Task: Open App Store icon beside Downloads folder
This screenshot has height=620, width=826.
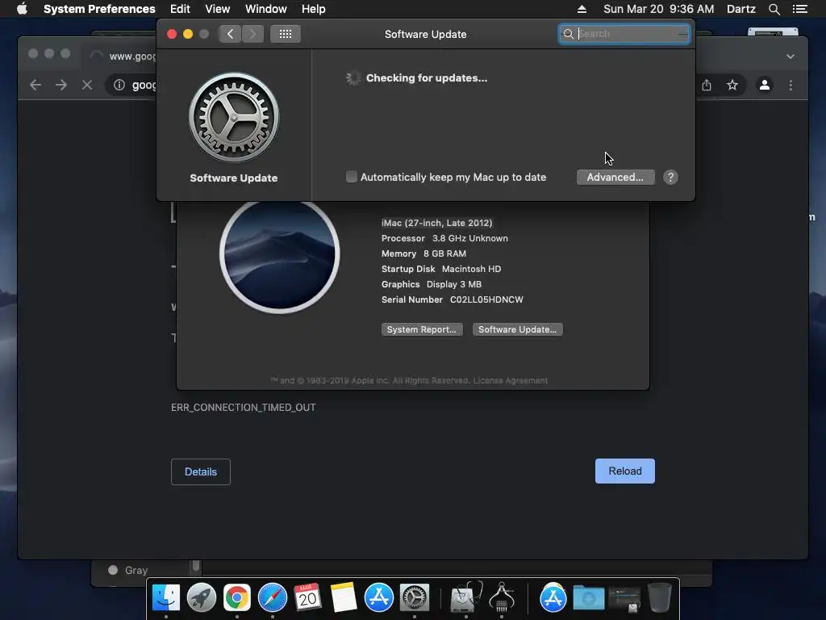Action: coord(553,597)
